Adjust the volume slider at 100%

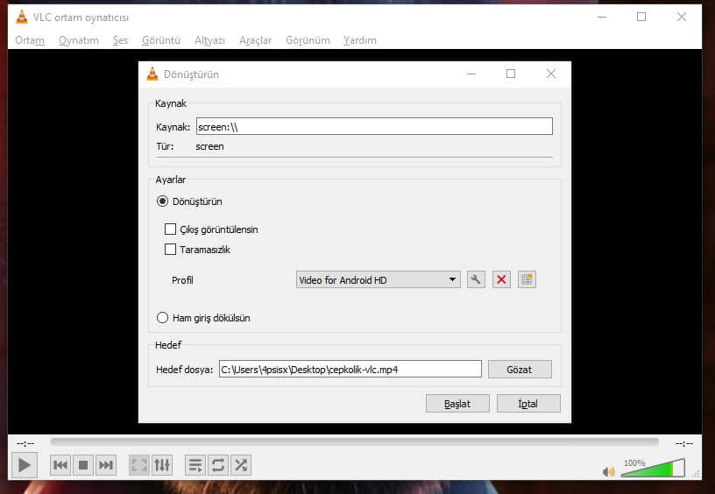coord(653,469)
